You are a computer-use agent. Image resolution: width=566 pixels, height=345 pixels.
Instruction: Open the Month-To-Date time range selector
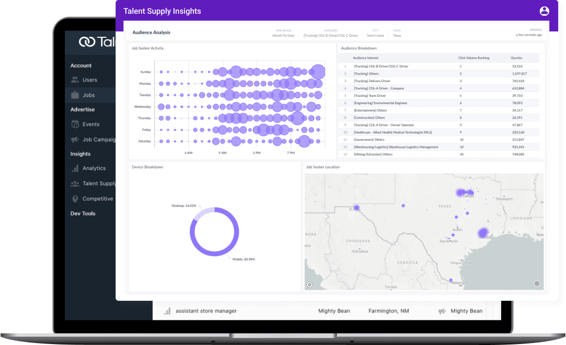pyautogui.click(x=283, y=35)
